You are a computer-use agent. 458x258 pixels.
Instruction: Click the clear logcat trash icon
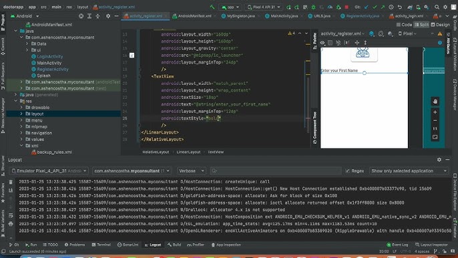click(11, 182)
